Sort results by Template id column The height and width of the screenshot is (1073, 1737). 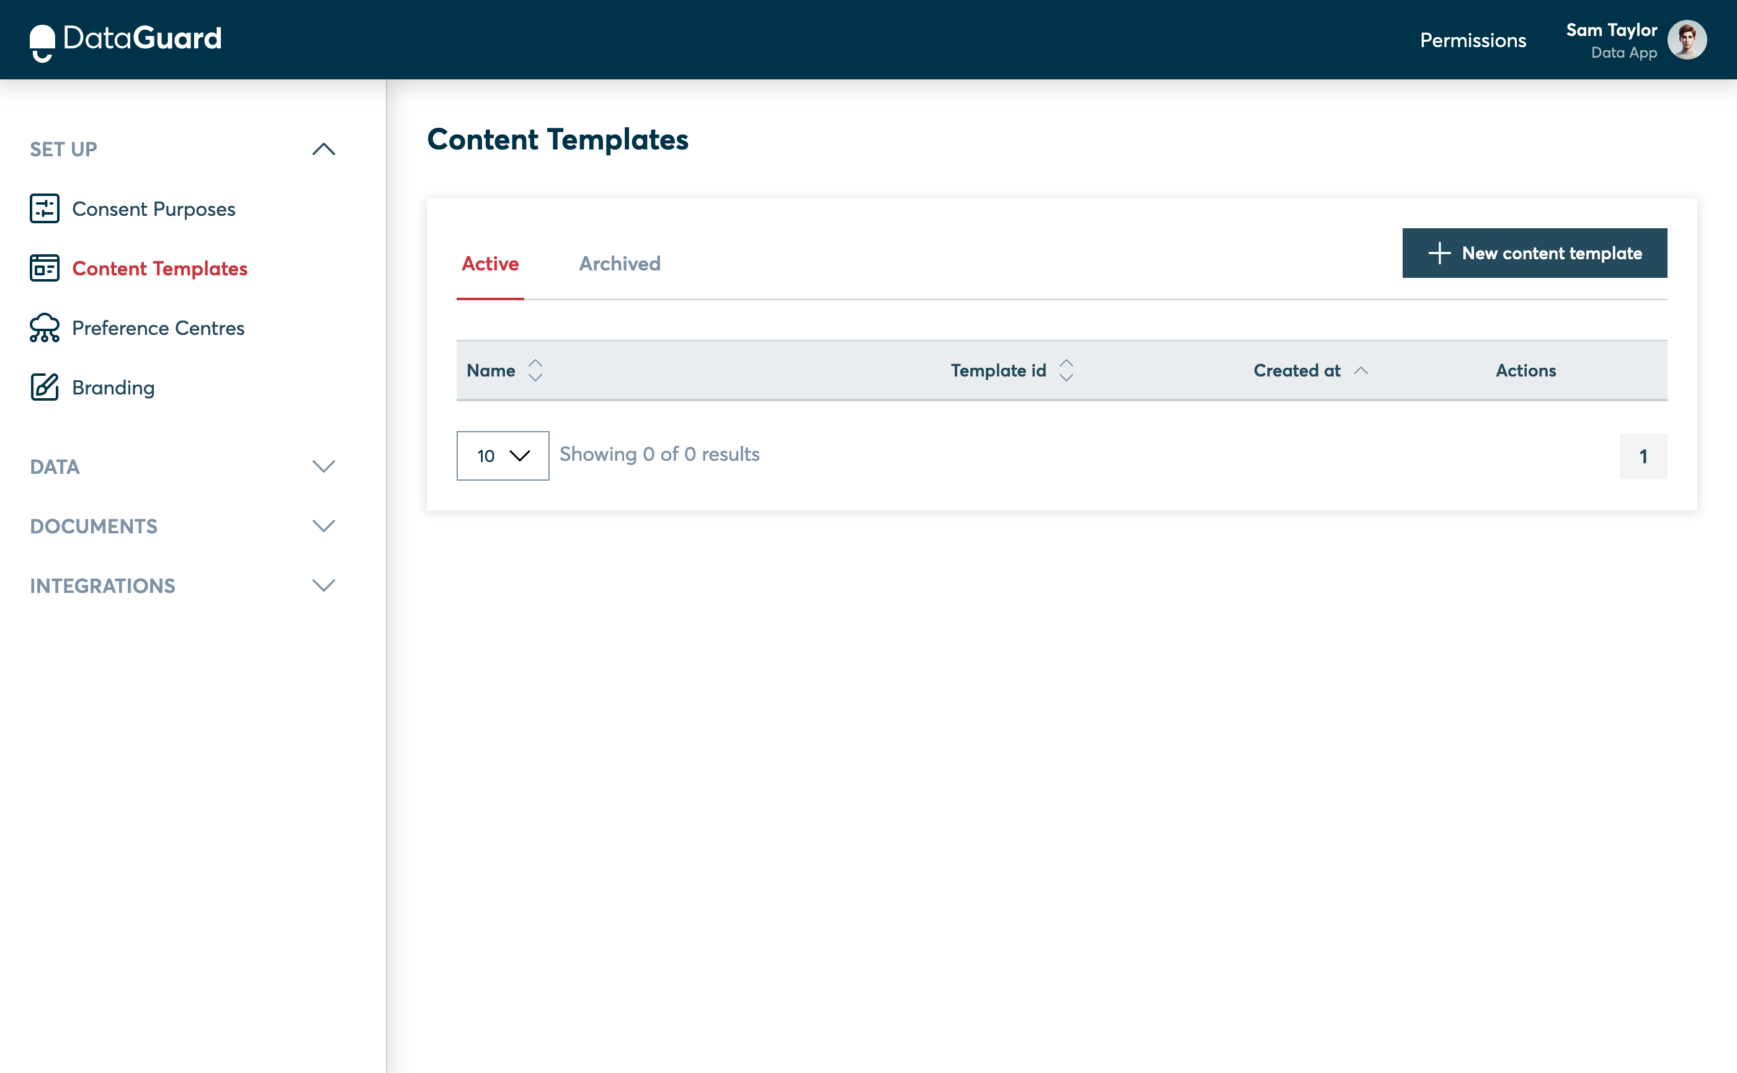[1067, 370]
